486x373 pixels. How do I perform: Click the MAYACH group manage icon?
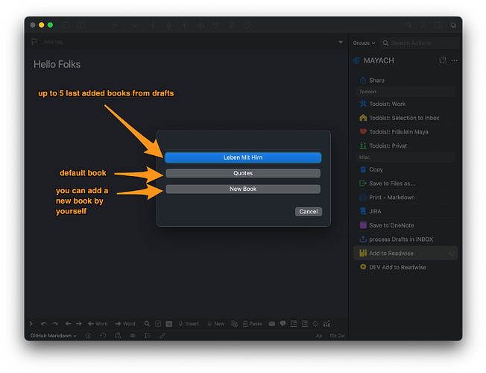point(443,60)
